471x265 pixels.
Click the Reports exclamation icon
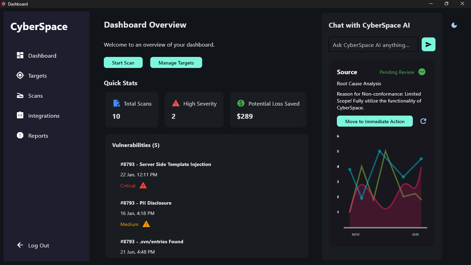click(x=20, y=135)
